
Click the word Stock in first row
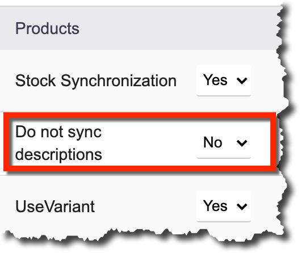(x=36, y=81)
